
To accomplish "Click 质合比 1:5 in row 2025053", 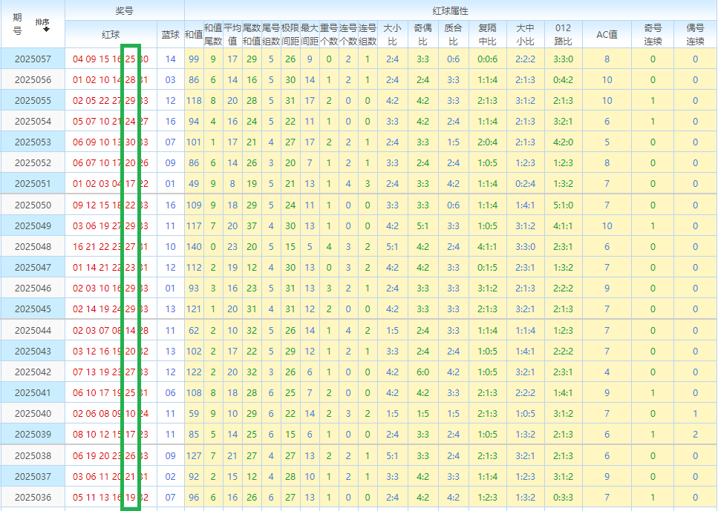I will tap(454, 142).
